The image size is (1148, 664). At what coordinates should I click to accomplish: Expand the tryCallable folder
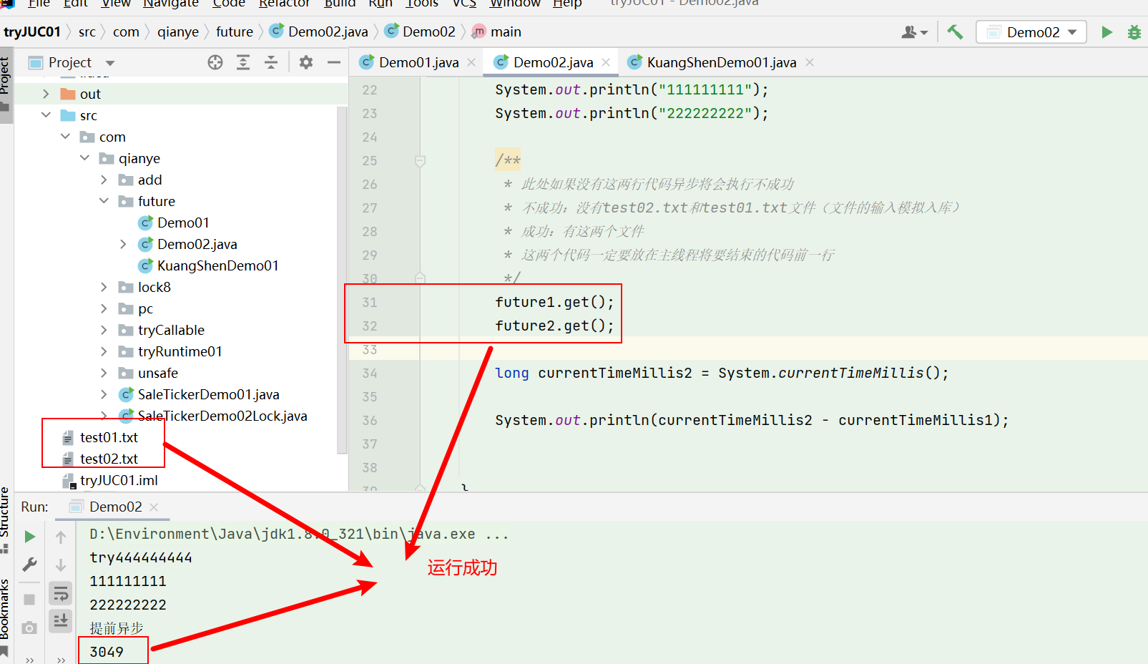point(104,330)
